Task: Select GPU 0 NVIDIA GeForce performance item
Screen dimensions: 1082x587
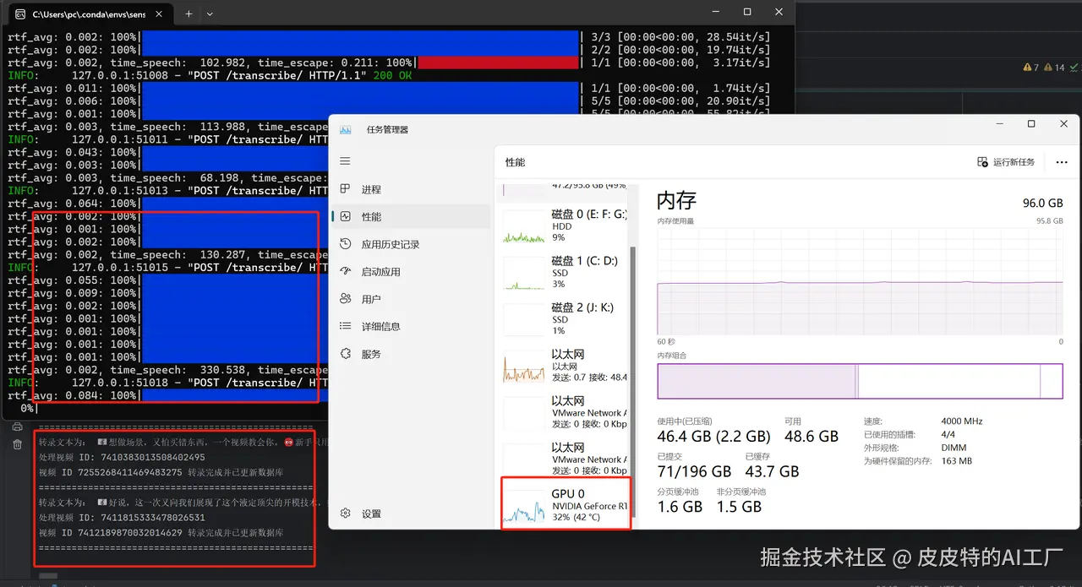Action: pyautogui.click(x=565, y=504)
